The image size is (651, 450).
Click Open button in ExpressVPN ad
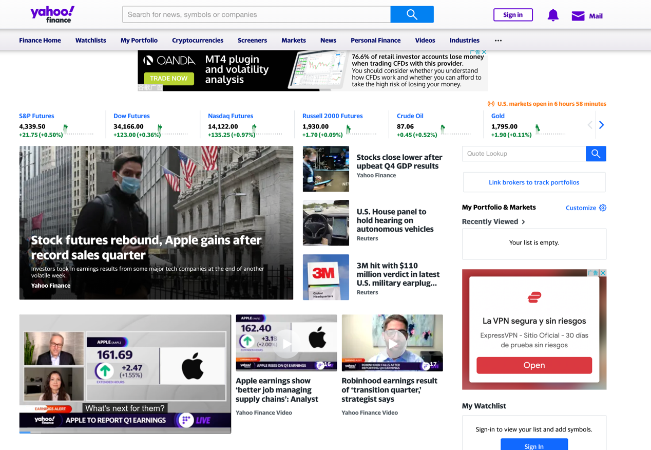point(534,365)
